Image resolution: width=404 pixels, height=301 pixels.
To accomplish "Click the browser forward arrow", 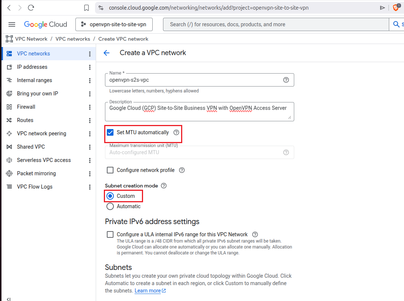I will [x=20, y=8].
